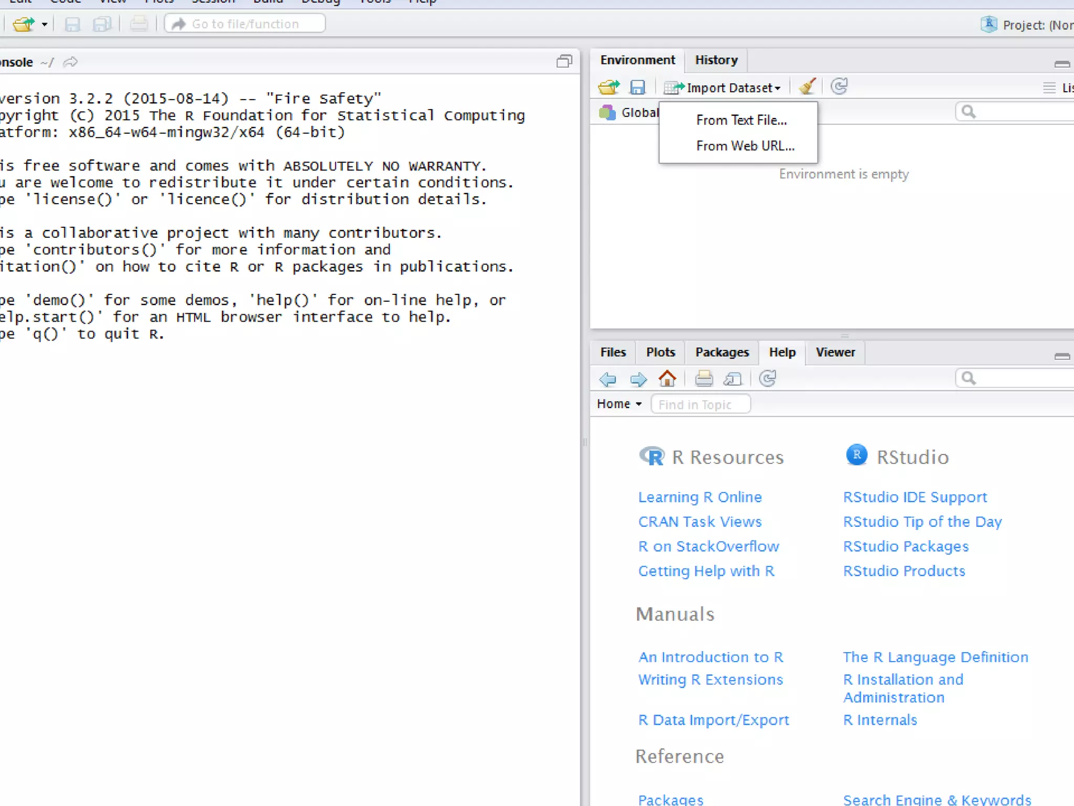The height and width of the screenshot is (806, 1074).
Task: Switch to the History tab
Action: pos(716,60)
